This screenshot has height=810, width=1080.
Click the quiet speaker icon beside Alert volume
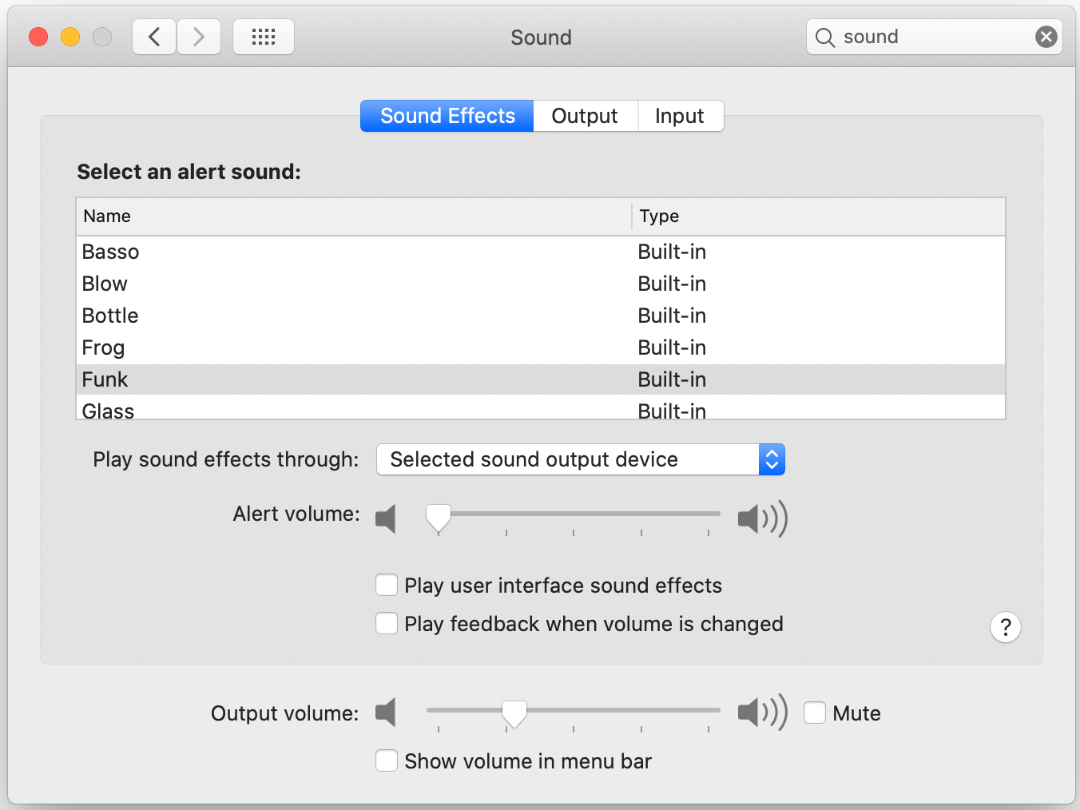[x=387, y=518]
